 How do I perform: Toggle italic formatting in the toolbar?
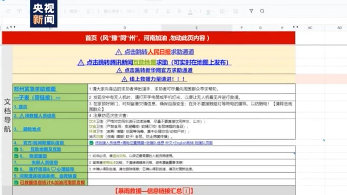click(157, 11)
